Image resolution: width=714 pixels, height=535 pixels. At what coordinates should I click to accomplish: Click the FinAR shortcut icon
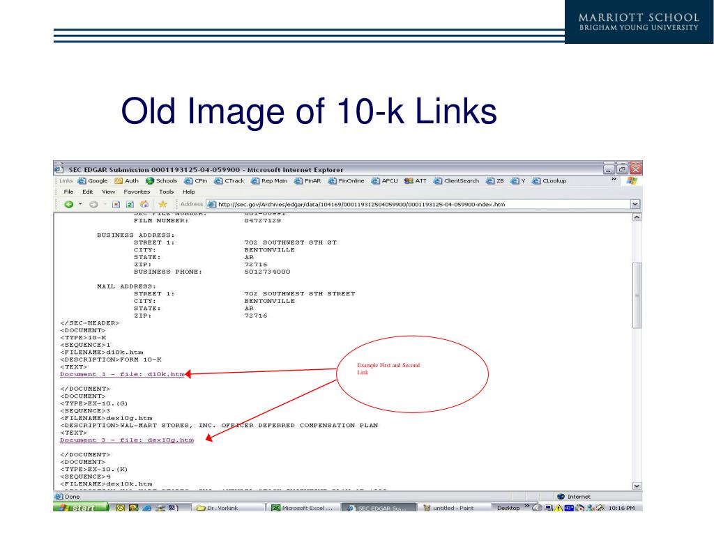(x=298, y=180)
